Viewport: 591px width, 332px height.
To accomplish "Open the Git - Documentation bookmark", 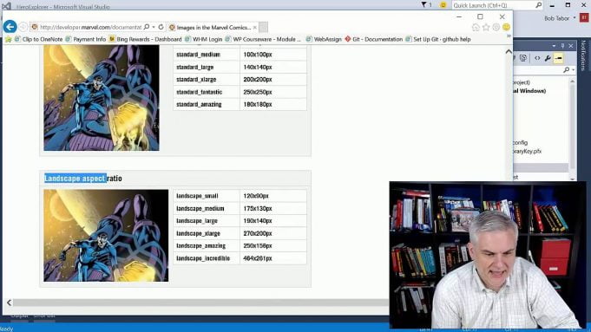I will [x=373, y=39].
